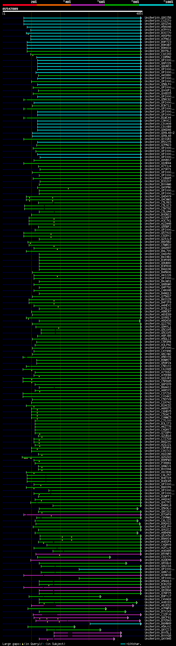
Task: Open hit UniRef100_A5AXA8
Action: [158, 27]
